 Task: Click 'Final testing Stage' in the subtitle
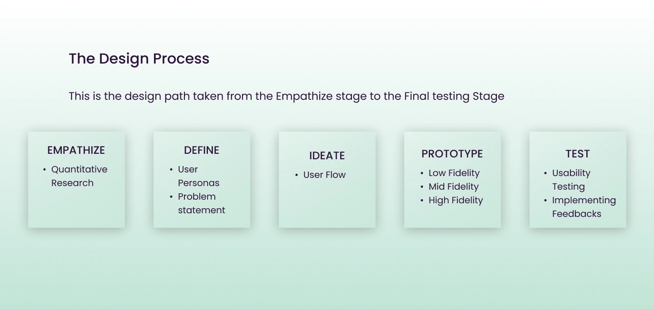[x=454, y=96]
